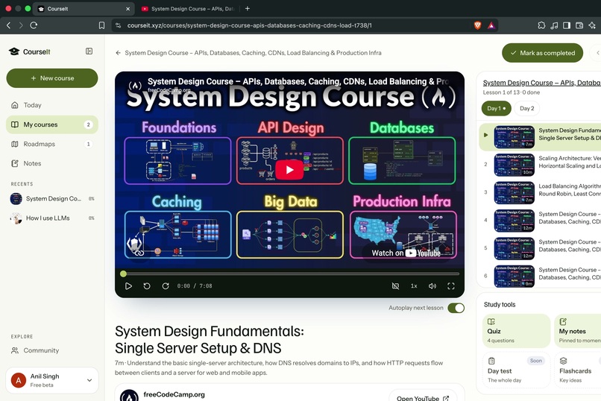The height and width of the screenshot is (401, 601).
Task: Open lesson 5 in the lesson list
Action: pos(540,247)
